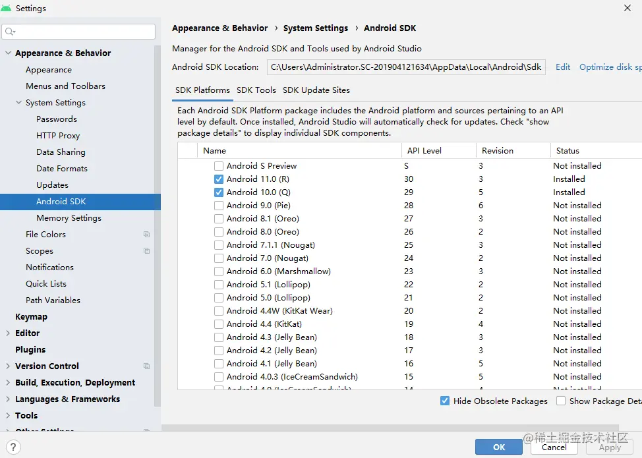Click Appearance & Behavior in the breadcrumb
This screenshot has height=458, width=642.
pyautogui.click(x=219, y=28)
